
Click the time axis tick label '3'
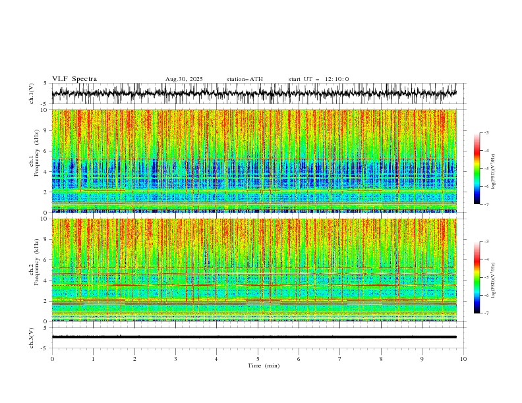[x=175, y=359]
